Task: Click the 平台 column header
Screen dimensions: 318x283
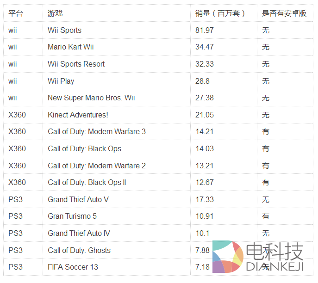Action: tap(16, 13)
